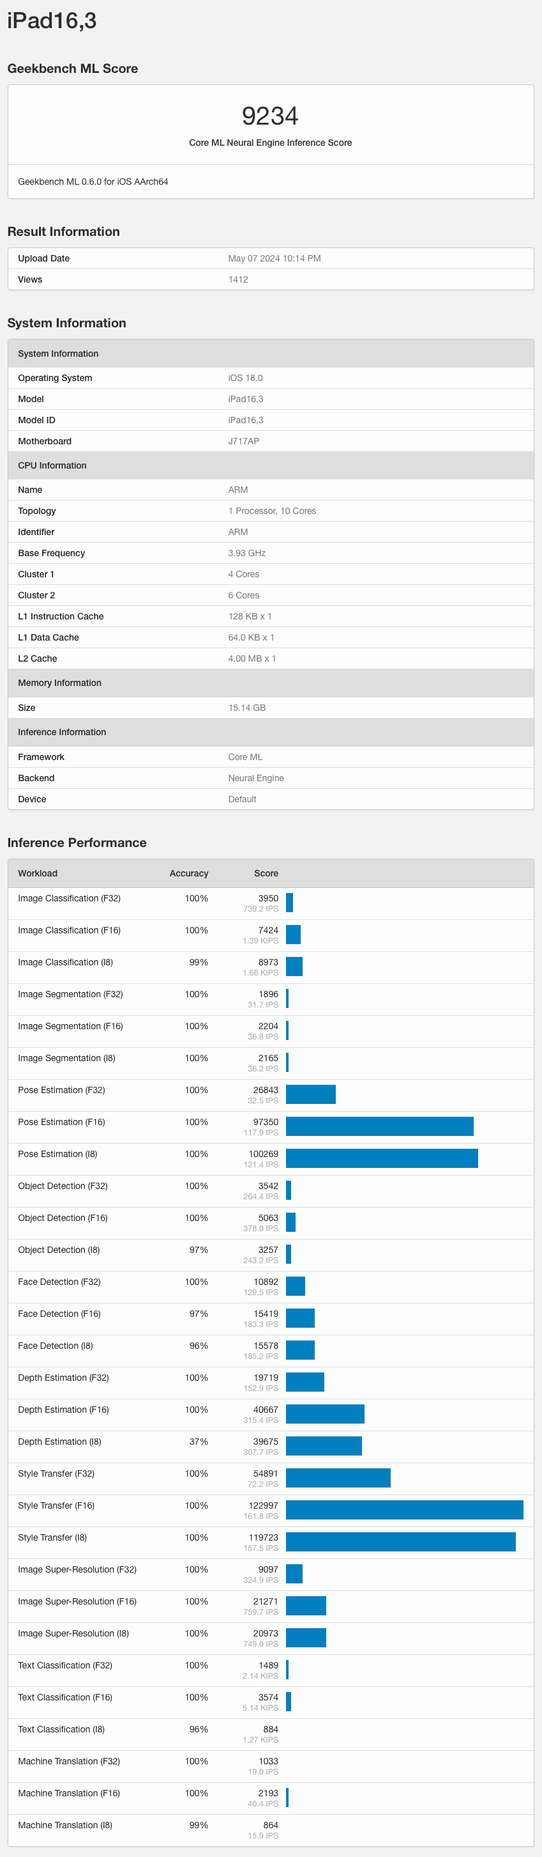Click the Object Detection (F32) workload name
This screenshot has width=542, height=1857.
(63, 1186)
